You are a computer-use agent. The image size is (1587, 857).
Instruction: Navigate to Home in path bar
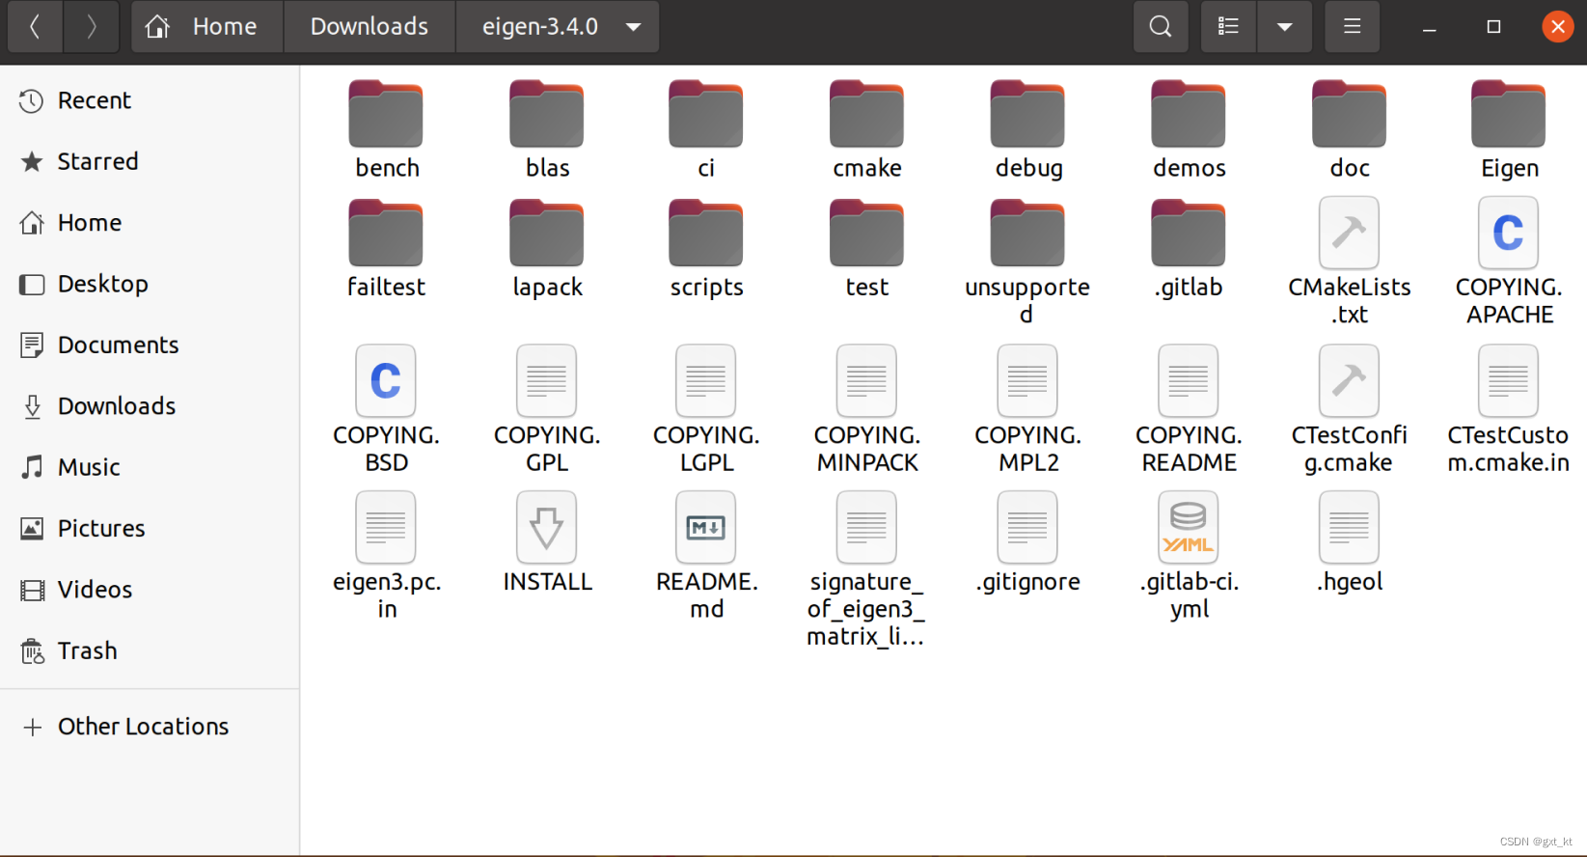click(x=206, y=26)
